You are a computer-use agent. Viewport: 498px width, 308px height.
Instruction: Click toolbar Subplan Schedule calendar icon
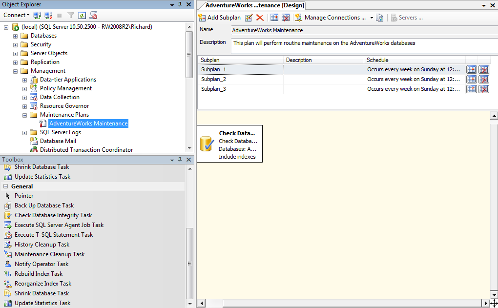click(274, 18)
